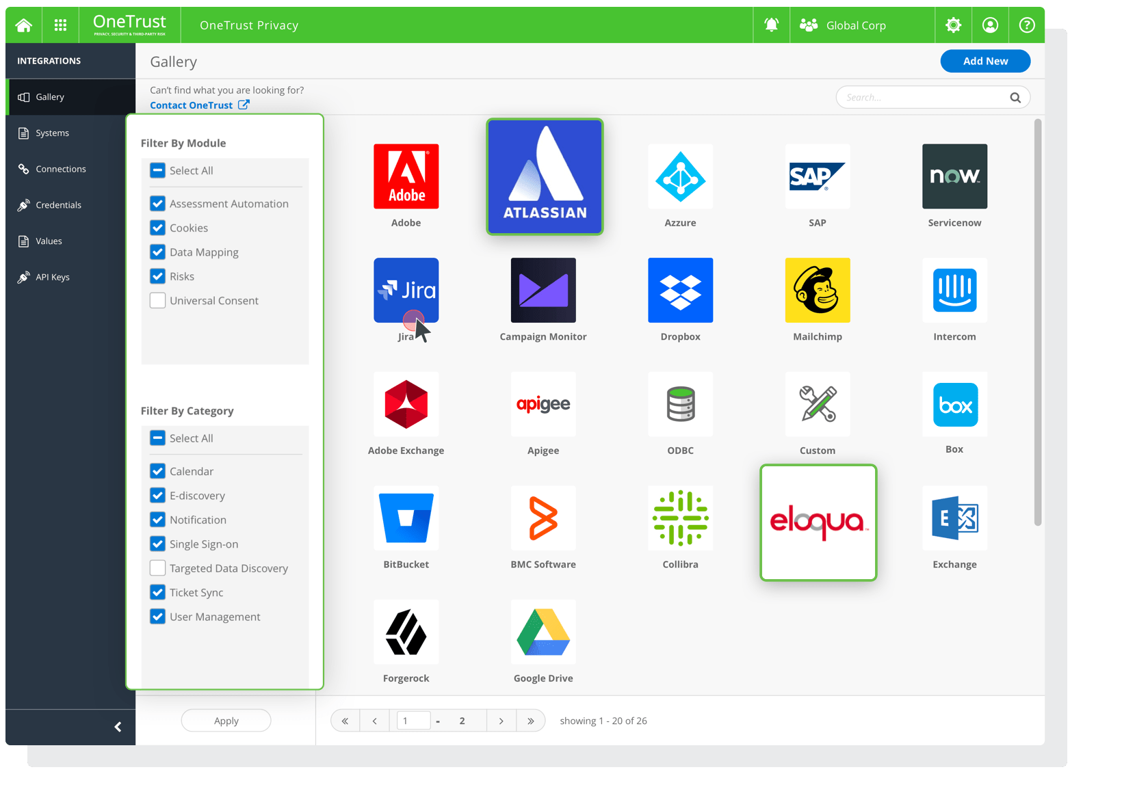Open the Gallery sidebar item
The height and width of the screenshot is (789, 1122).
tap(70, 97)
